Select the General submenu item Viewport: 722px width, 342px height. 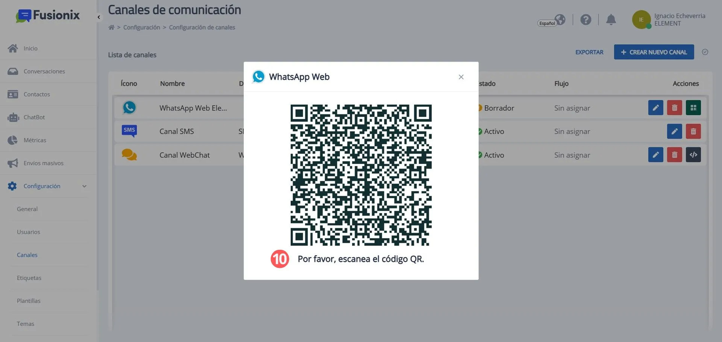click(27, 209)
